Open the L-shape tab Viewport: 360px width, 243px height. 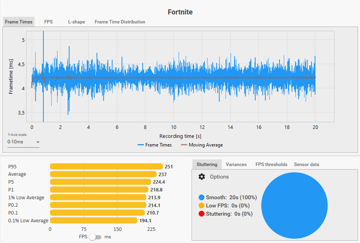(x=77, y=22)
